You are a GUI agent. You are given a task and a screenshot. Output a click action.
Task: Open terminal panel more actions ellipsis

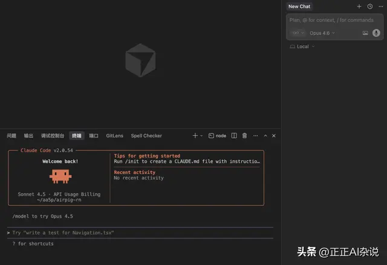pos(255,136)
